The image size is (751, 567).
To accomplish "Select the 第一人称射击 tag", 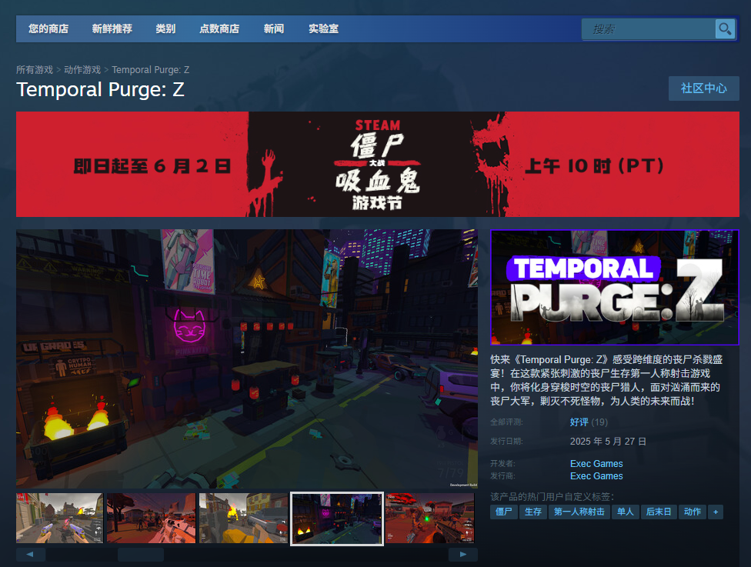I will point(579,512).
